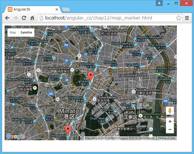Open a new tab
Viewport: 194px width, 154px height.
(66, 10)
